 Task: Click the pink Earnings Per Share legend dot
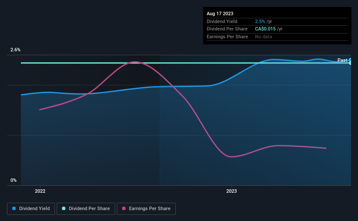click(x=124, y=208)
